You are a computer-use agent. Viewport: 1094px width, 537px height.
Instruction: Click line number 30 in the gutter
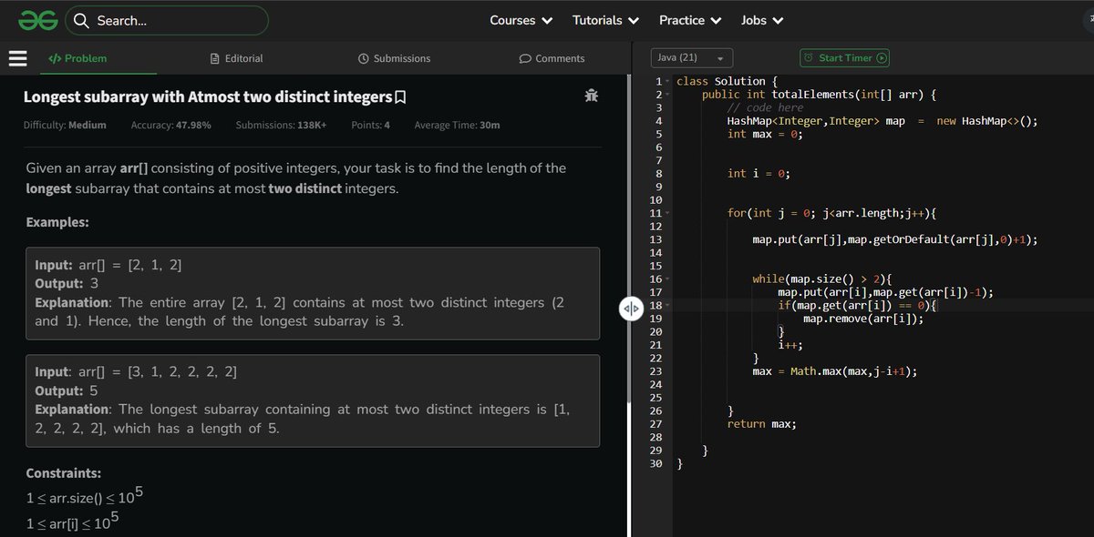(655, 464)
